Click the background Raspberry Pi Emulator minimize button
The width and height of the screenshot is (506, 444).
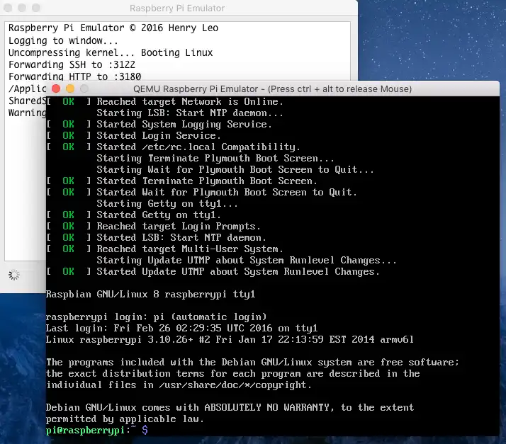point(22,8)
